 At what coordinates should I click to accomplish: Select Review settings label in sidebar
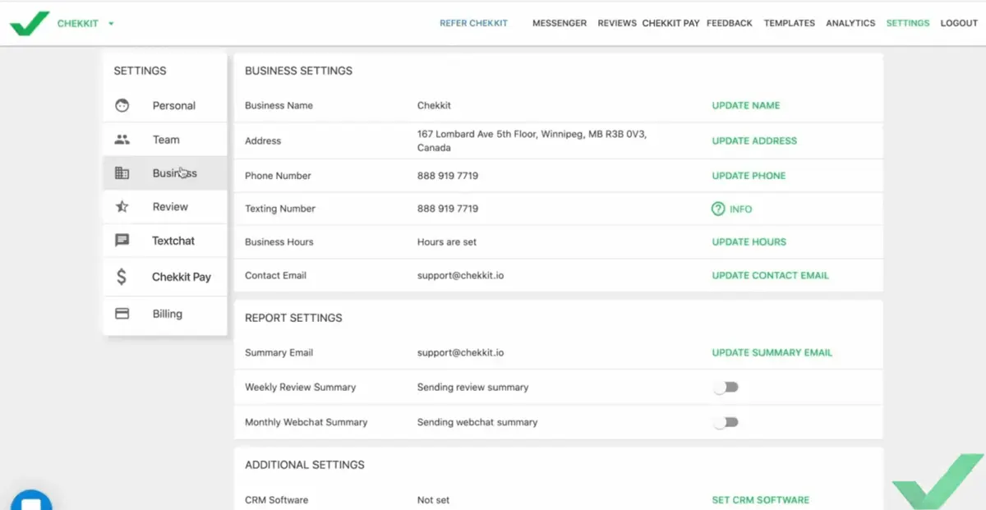pos(170,207)
